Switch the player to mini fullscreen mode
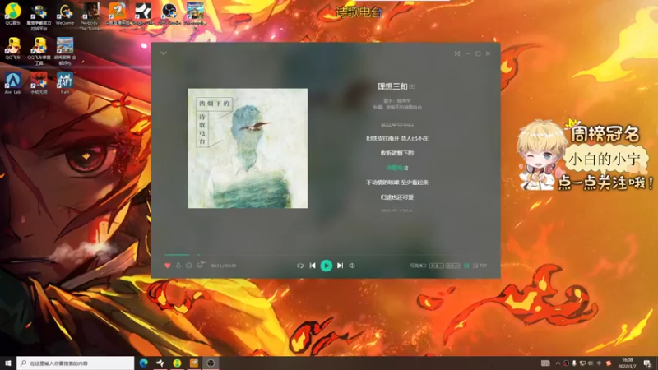Screen dimensions: 658x370 click(457, 53)
